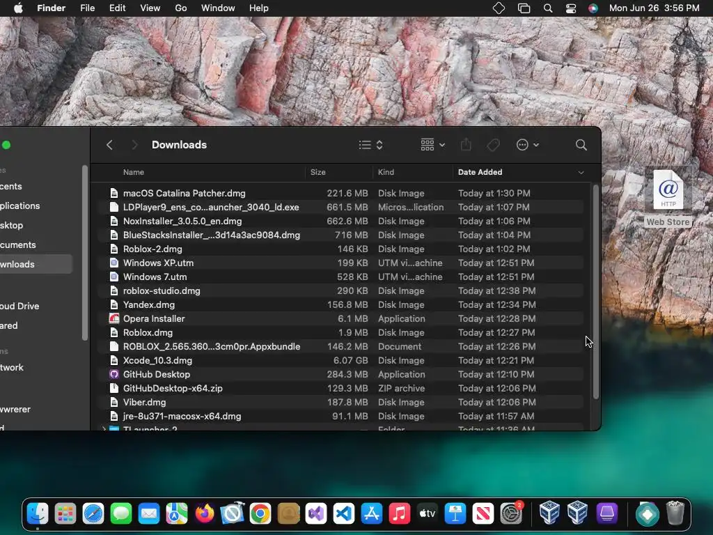713x535 pixels.
Task: Open the Apple menu
Action: (x=18, y=8)
